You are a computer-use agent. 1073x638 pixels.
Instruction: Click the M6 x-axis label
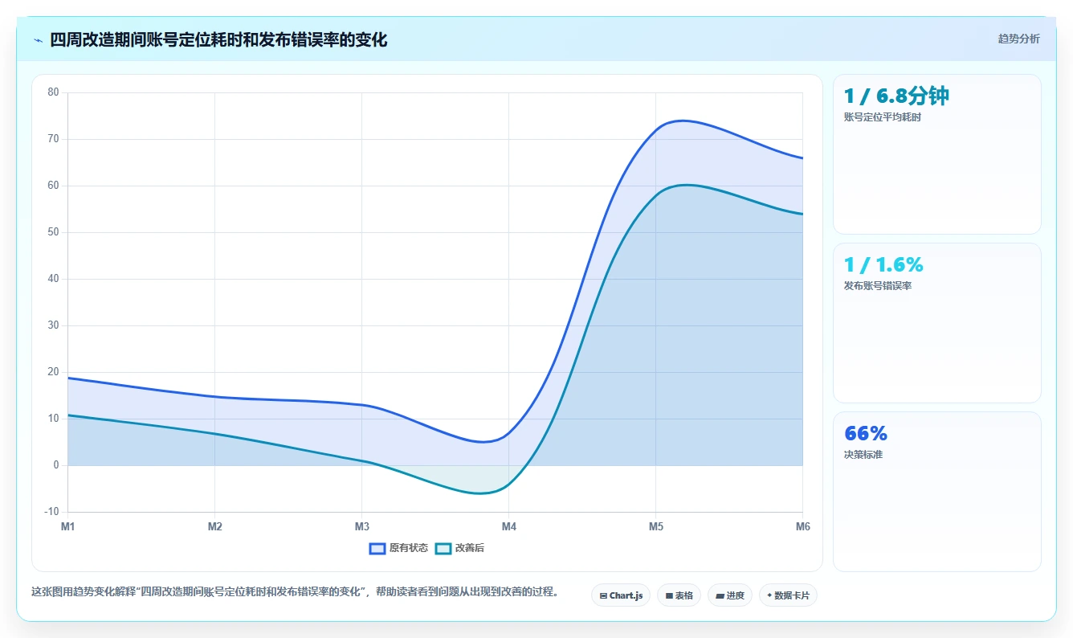pyautogui.click(x=802, y=527)
